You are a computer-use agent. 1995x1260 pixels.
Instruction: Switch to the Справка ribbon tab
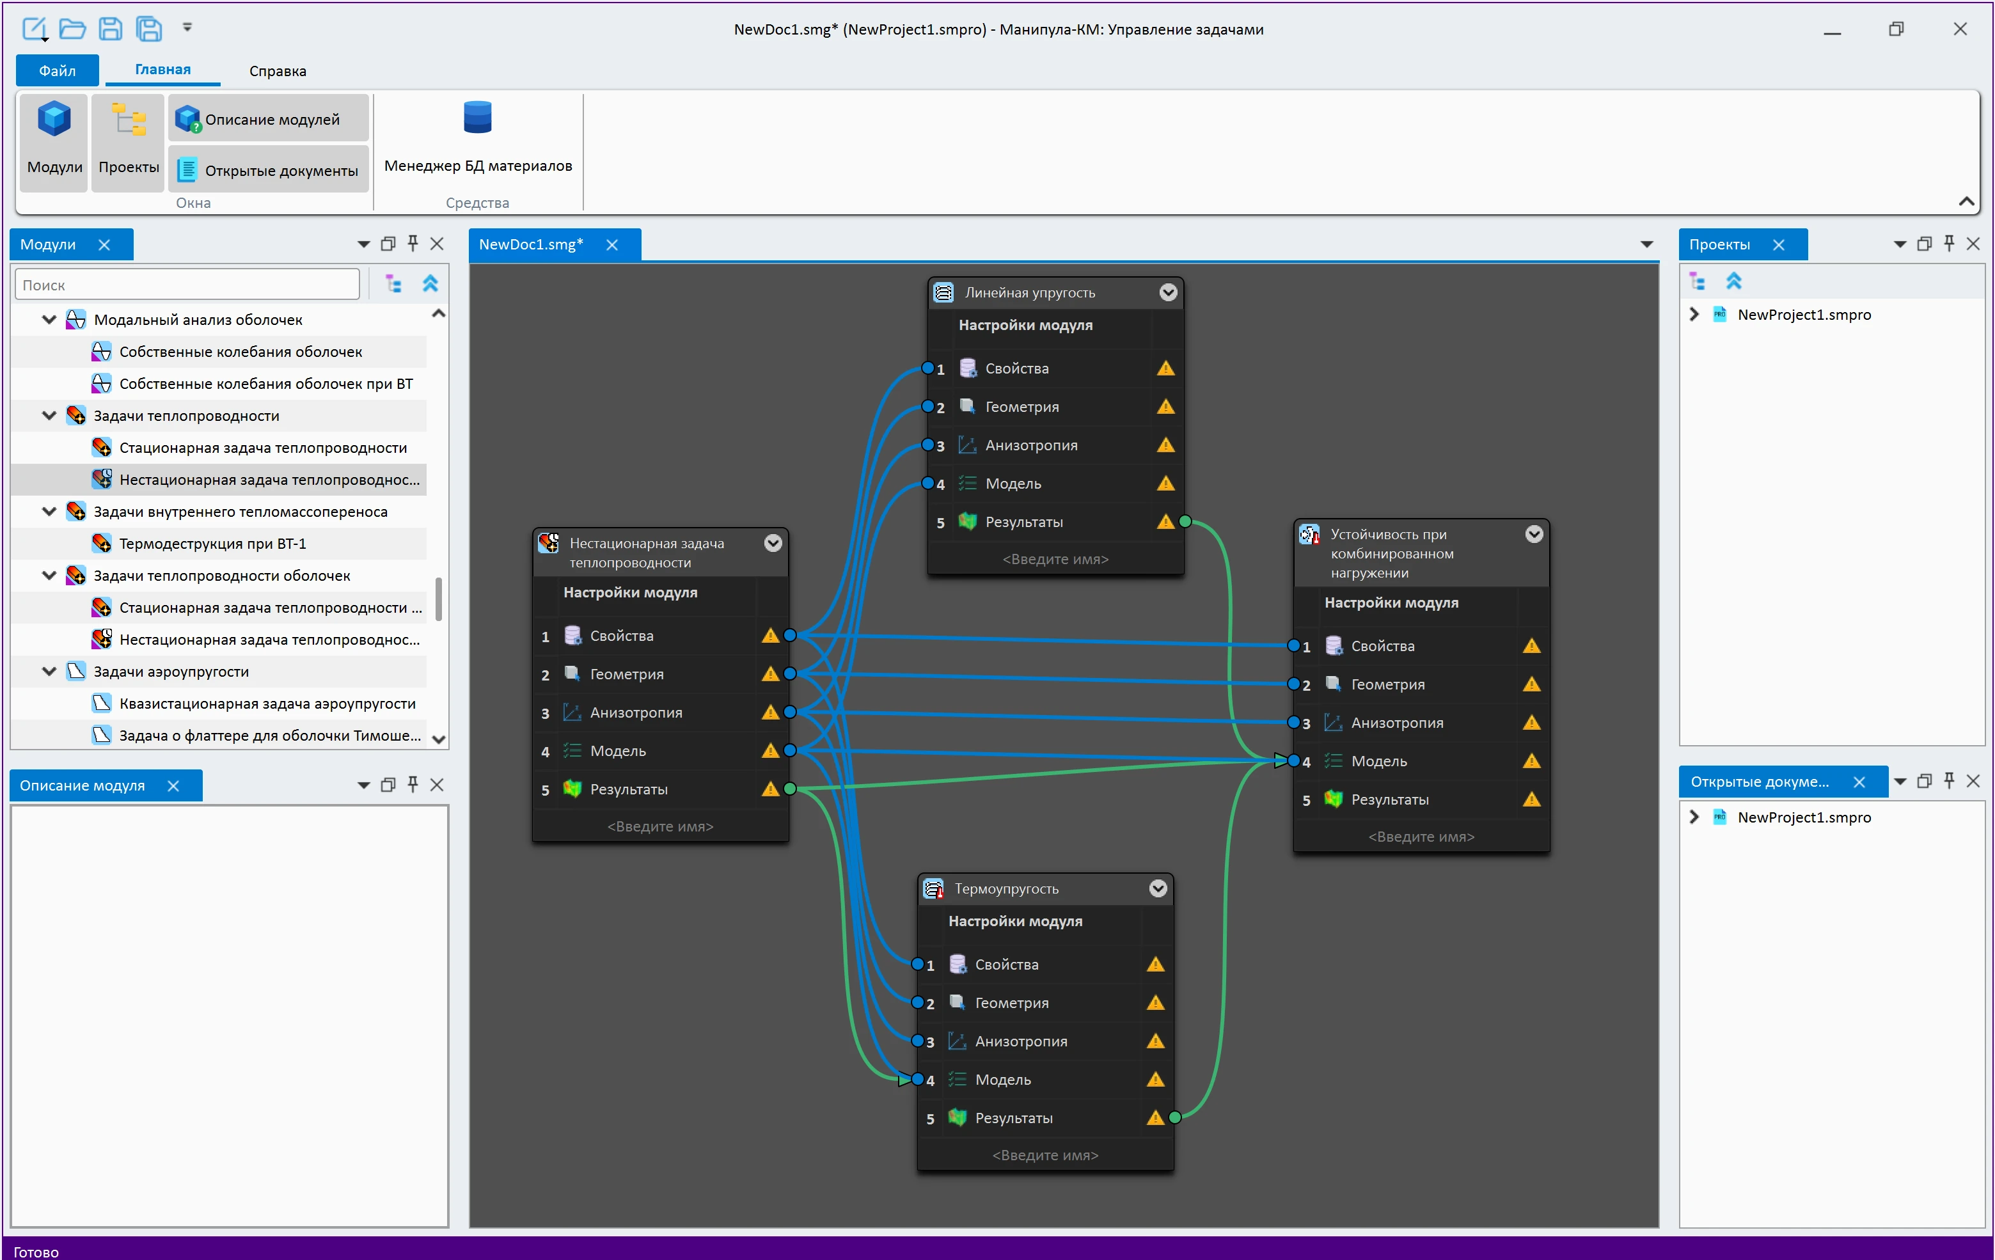pyautogui.click(x=278, y=71)
